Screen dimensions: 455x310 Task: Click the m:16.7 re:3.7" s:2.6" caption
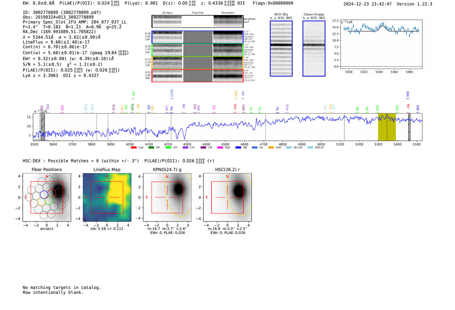[x=167, y=229]
